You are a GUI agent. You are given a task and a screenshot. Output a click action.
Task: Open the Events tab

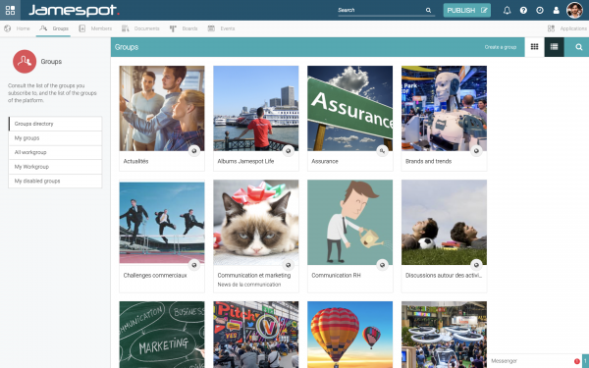point(221,28)
